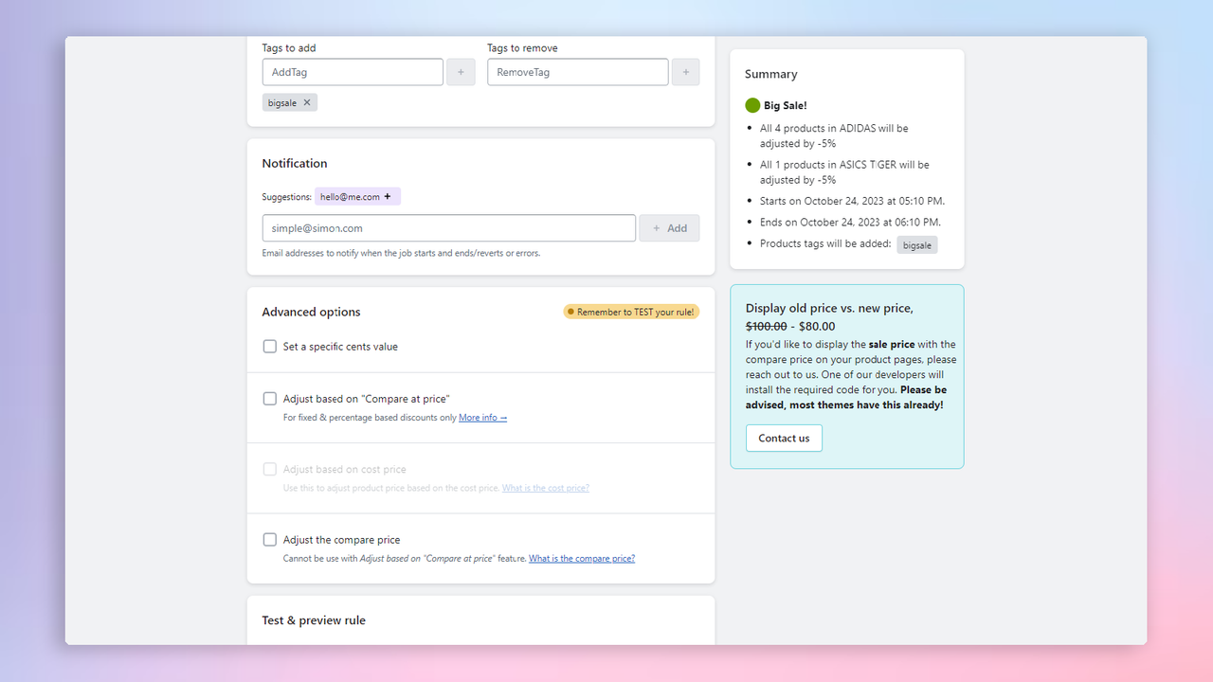
Task: Click the Adjust based on cost price checkbox
Action: pyautogui.click(x=269, y=469)
